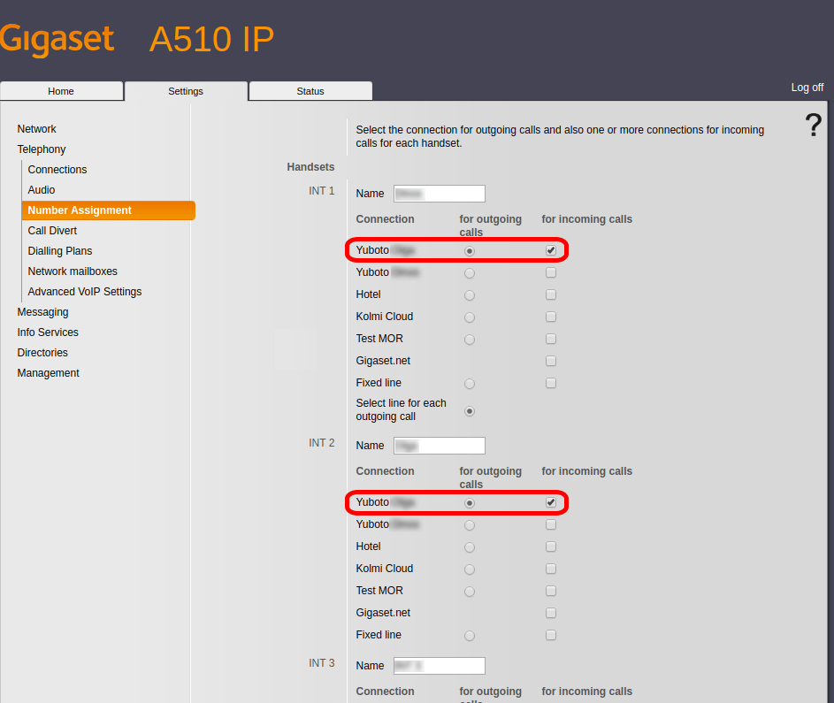Enable Hotel incoming calls for INT 2
Screen dimensions: 834x703
pyautogui.click(x=550, y=546)
